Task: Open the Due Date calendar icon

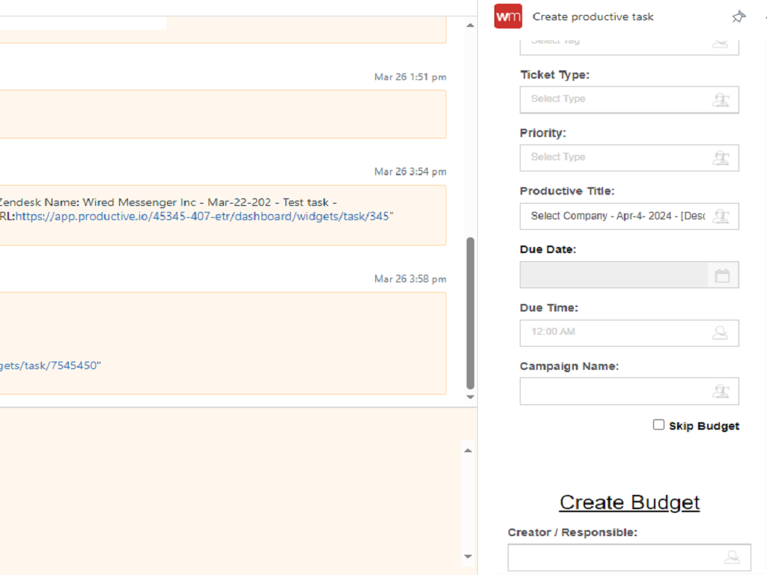Action: (x=722, y=276)
